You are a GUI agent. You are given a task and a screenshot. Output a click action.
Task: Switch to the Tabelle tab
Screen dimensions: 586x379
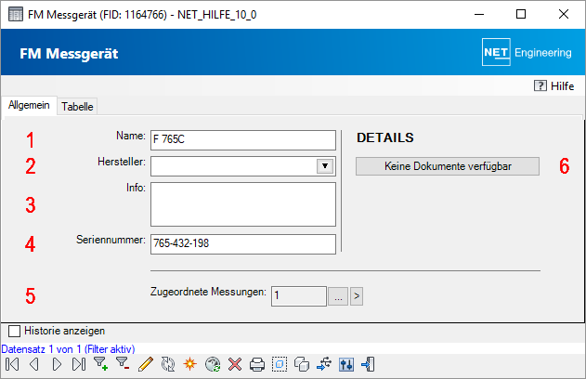tap(77, 107)
